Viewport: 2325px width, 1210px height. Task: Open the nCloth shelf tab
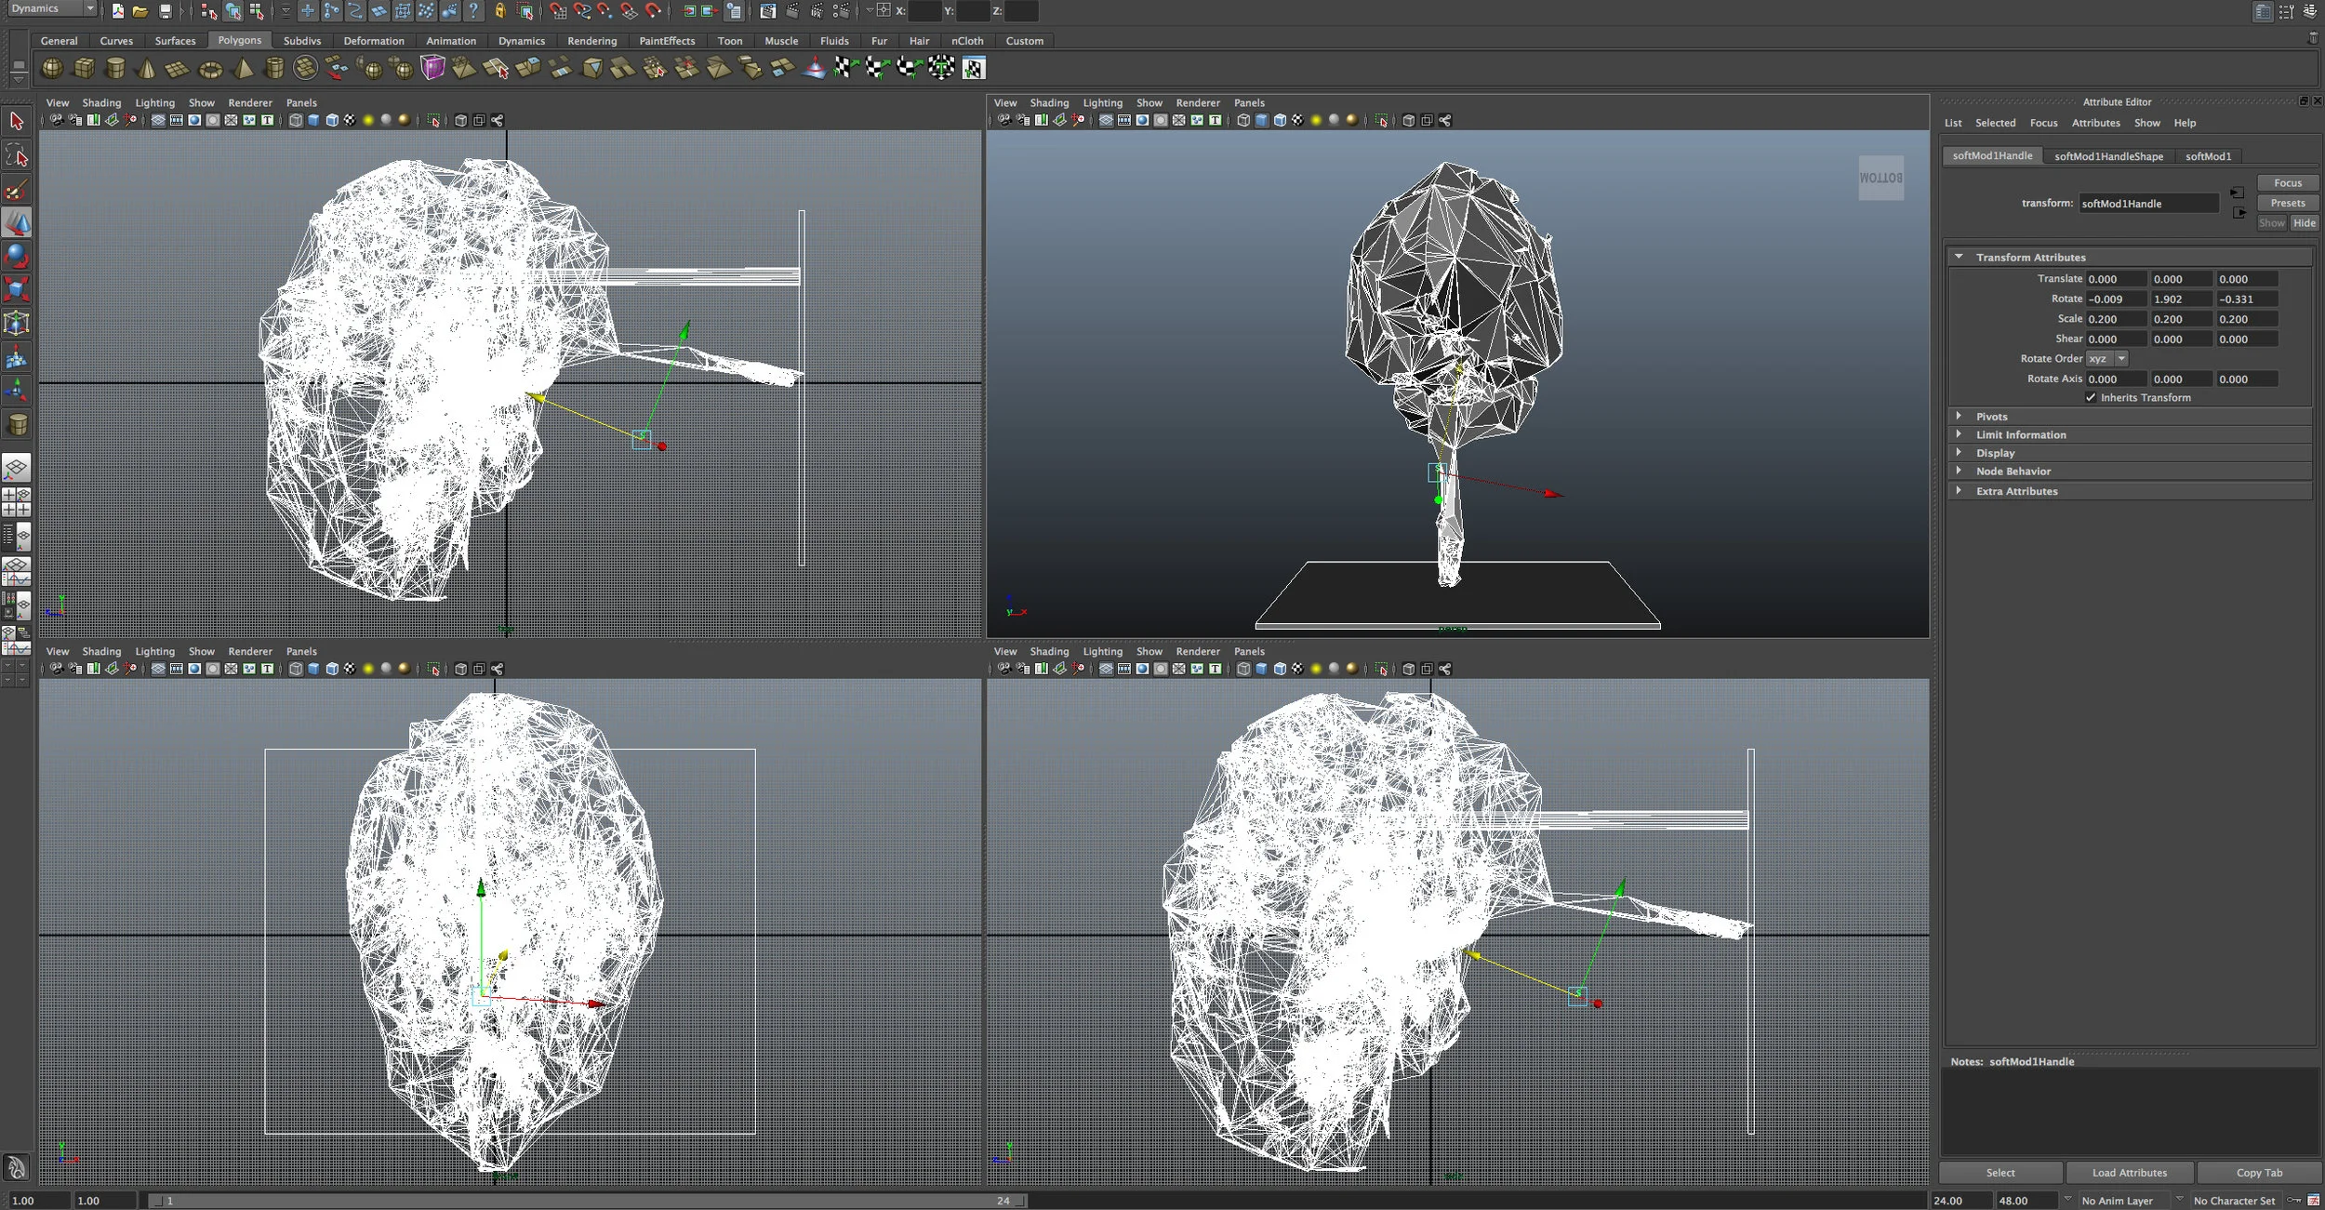coord(967,40)
